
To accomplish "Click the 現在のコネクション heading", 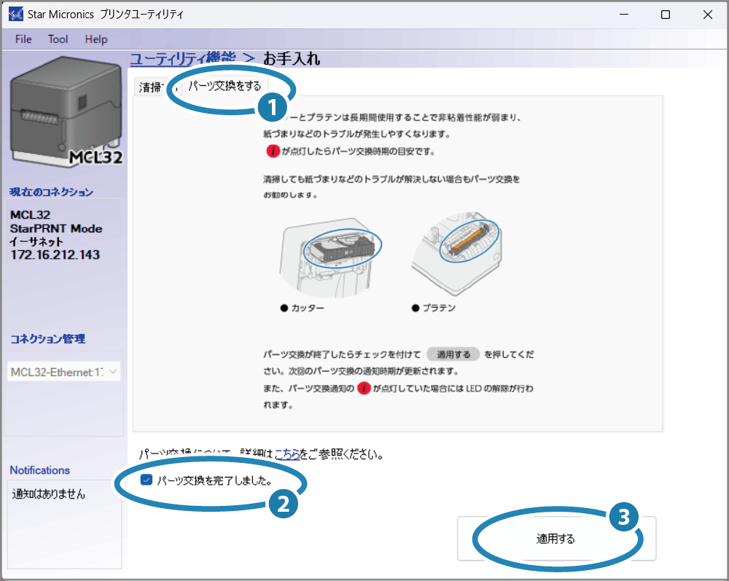I will 51,192.
